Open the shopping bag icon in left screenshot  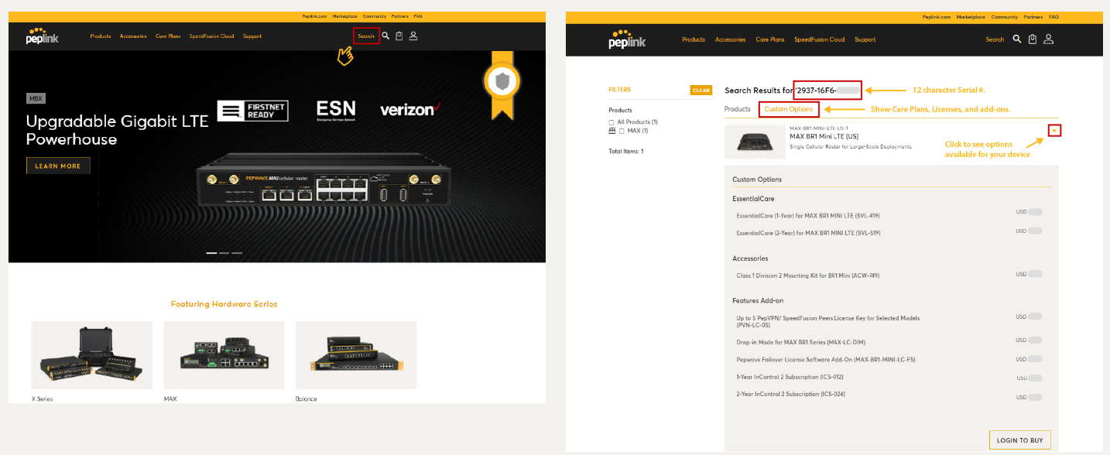point(399,36)
